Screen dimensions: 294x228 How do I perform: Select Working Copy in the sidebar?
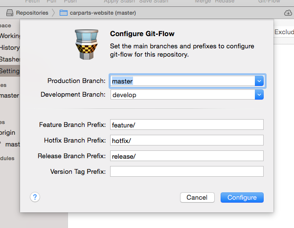pos(10,36)
